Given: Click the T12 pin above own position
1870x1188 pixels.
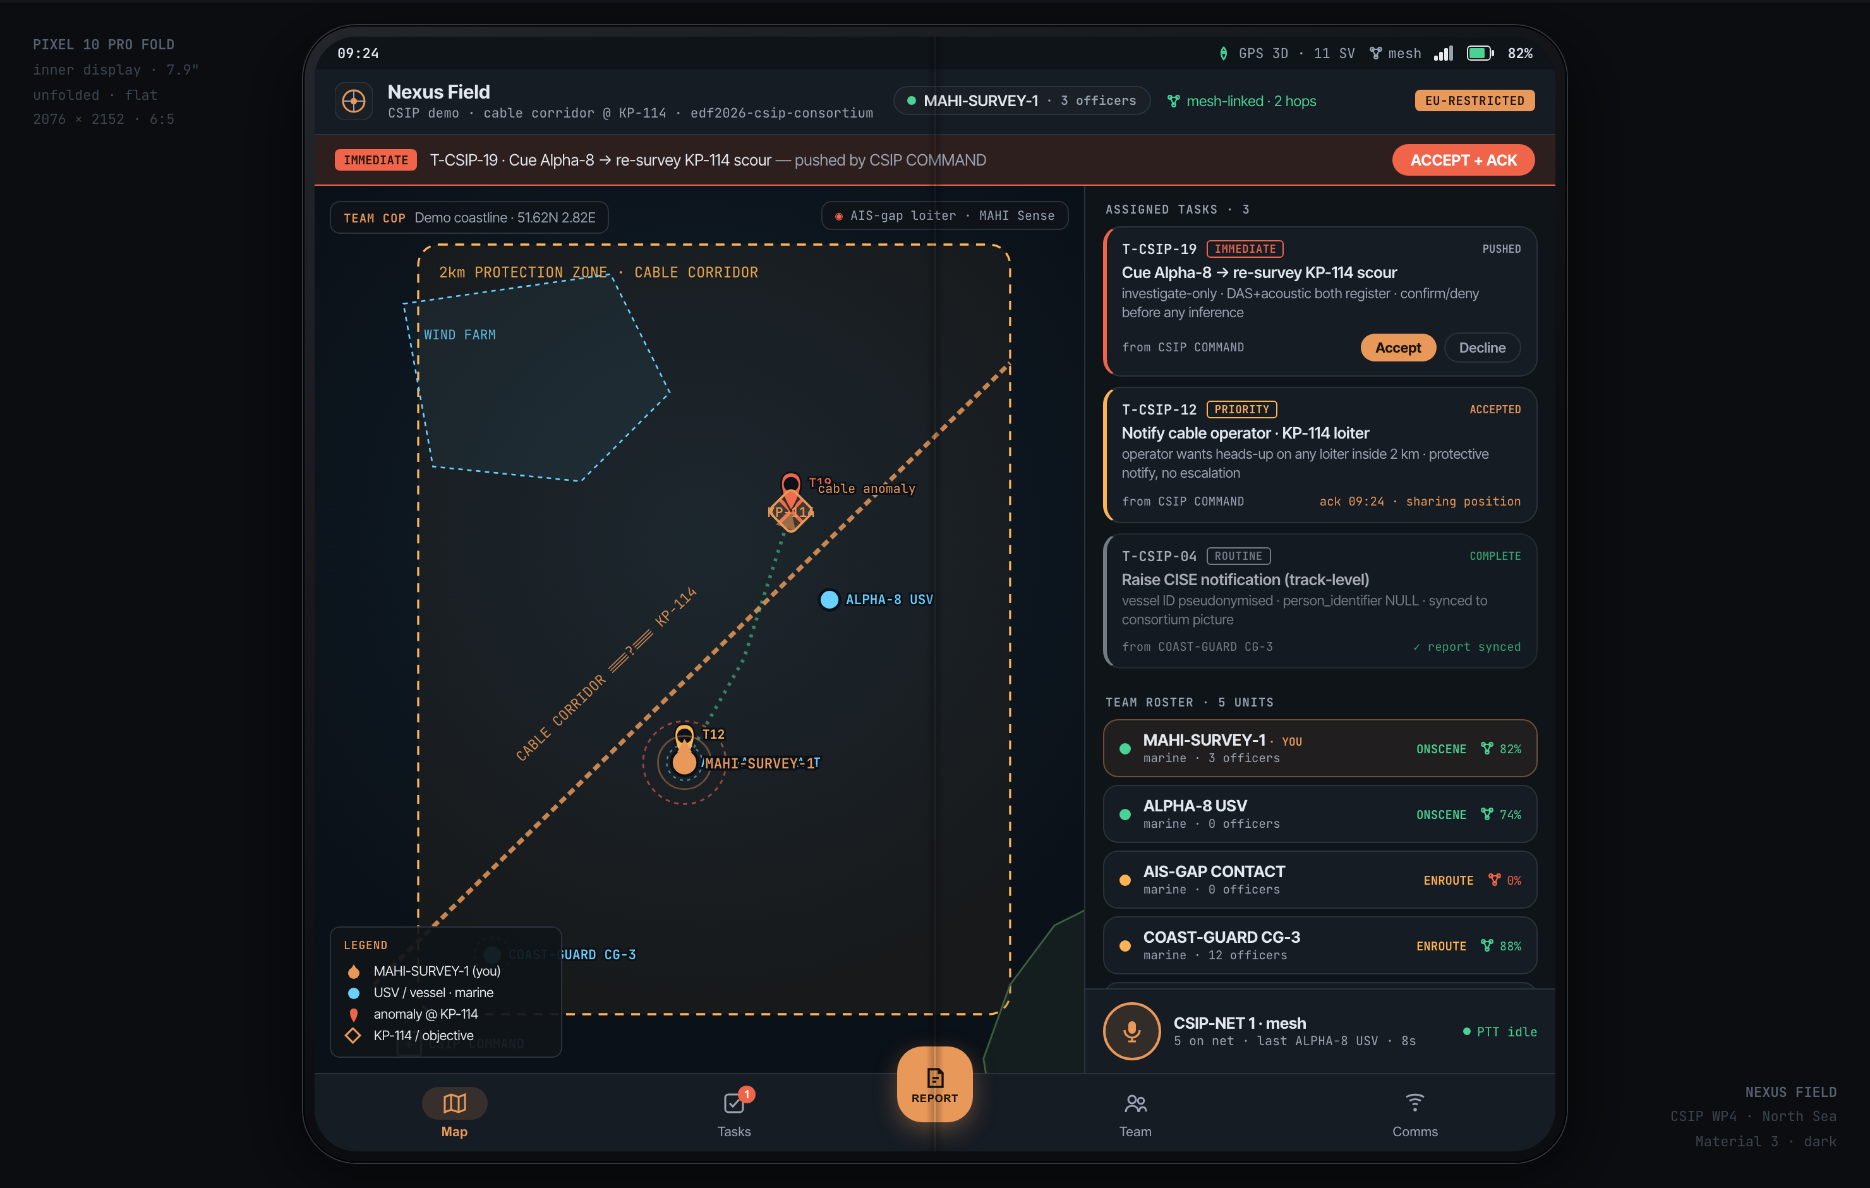Looking at the screenshot, I should [684, 736].
